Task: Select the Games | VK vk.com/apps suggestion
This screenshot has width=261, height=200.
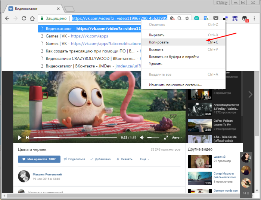Action: click(89, 36)
